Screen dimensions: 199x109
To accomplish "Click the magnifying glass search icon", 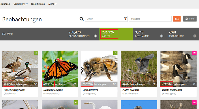I will tap(82, 19).
